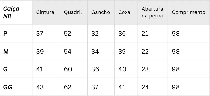Click Quadril value 60 in row G

[68, 69]
